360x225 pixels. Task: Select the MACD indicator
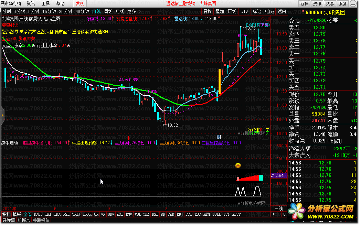38,214
